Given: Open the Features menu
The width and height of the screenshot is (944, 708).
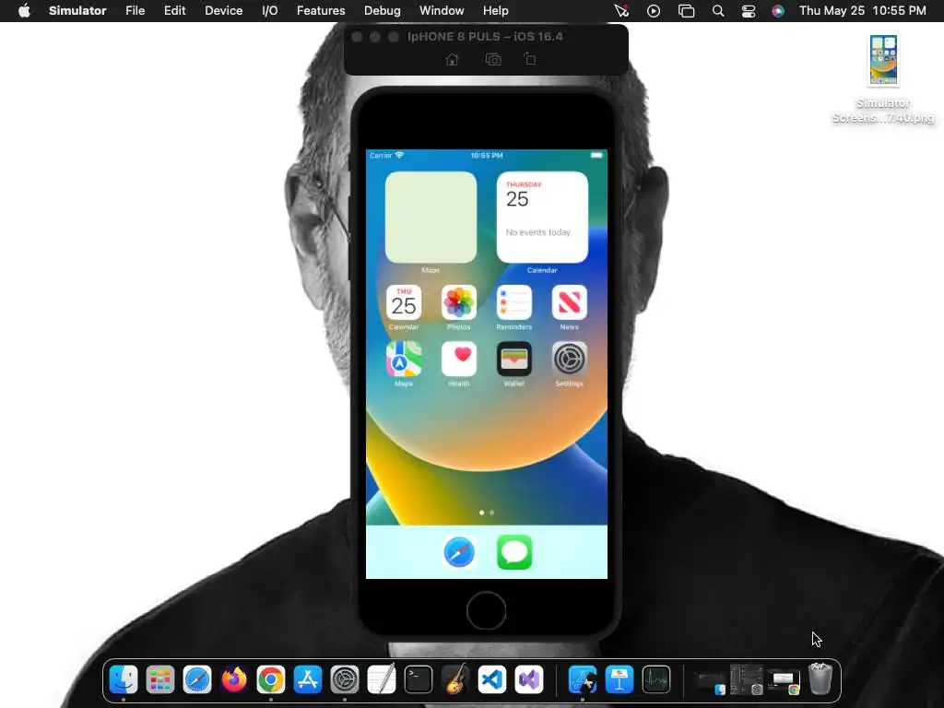Looking at the screenshot, I should [x=321, y=11].
